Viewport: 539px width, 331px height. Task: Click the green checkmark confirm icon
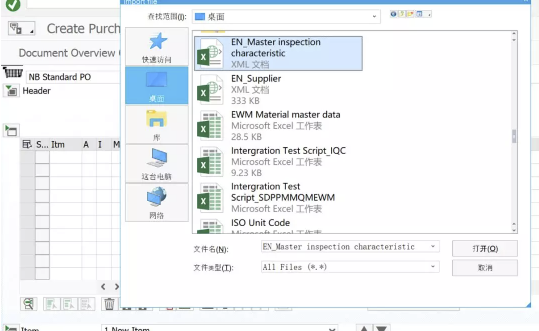coord(12,6)
